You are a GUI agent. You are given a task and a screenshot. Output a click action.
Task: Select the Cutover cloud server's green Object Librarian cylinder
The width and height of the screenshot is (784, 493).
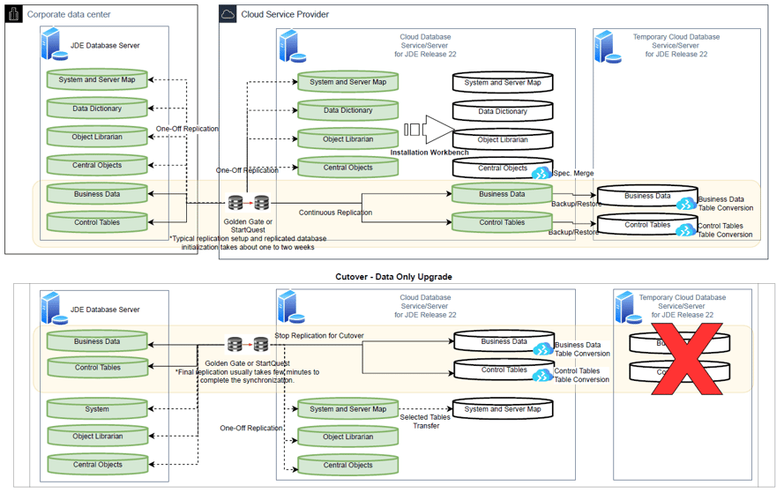(348, 437)
